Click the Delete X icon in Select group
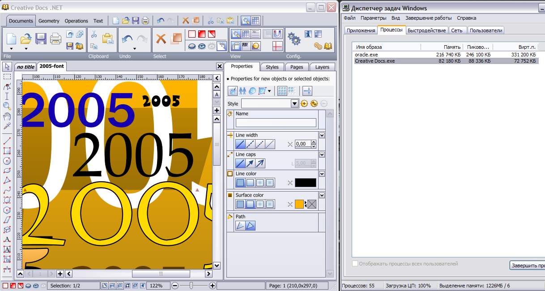The image size is (545, 291). [x=161, y=39]
